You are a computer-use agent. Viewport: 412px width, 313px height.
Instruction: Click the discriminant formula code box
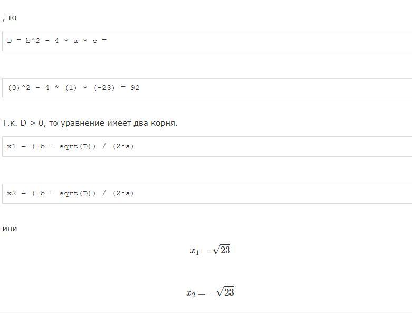pyautogui.click(x=207, y=41)
